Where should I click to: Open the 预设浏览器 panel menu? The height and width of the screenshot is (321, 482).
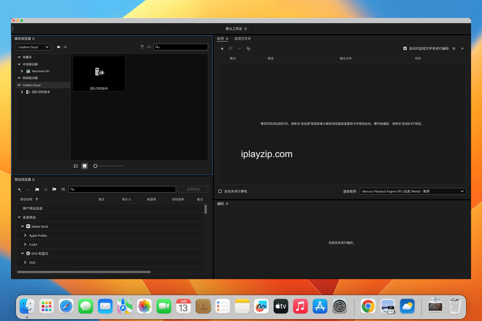(x=33, y=180)
